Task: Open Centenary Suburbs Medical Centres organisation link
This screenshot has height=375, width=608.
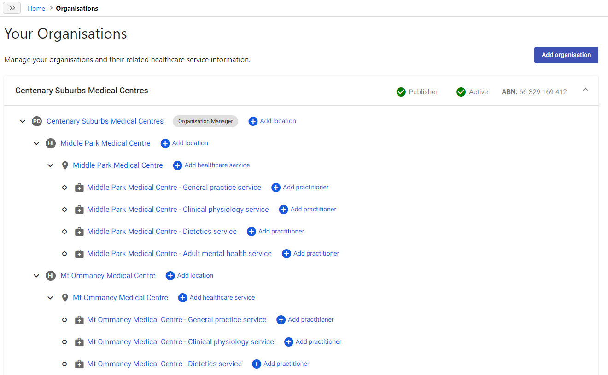Action: click(105, 121)
